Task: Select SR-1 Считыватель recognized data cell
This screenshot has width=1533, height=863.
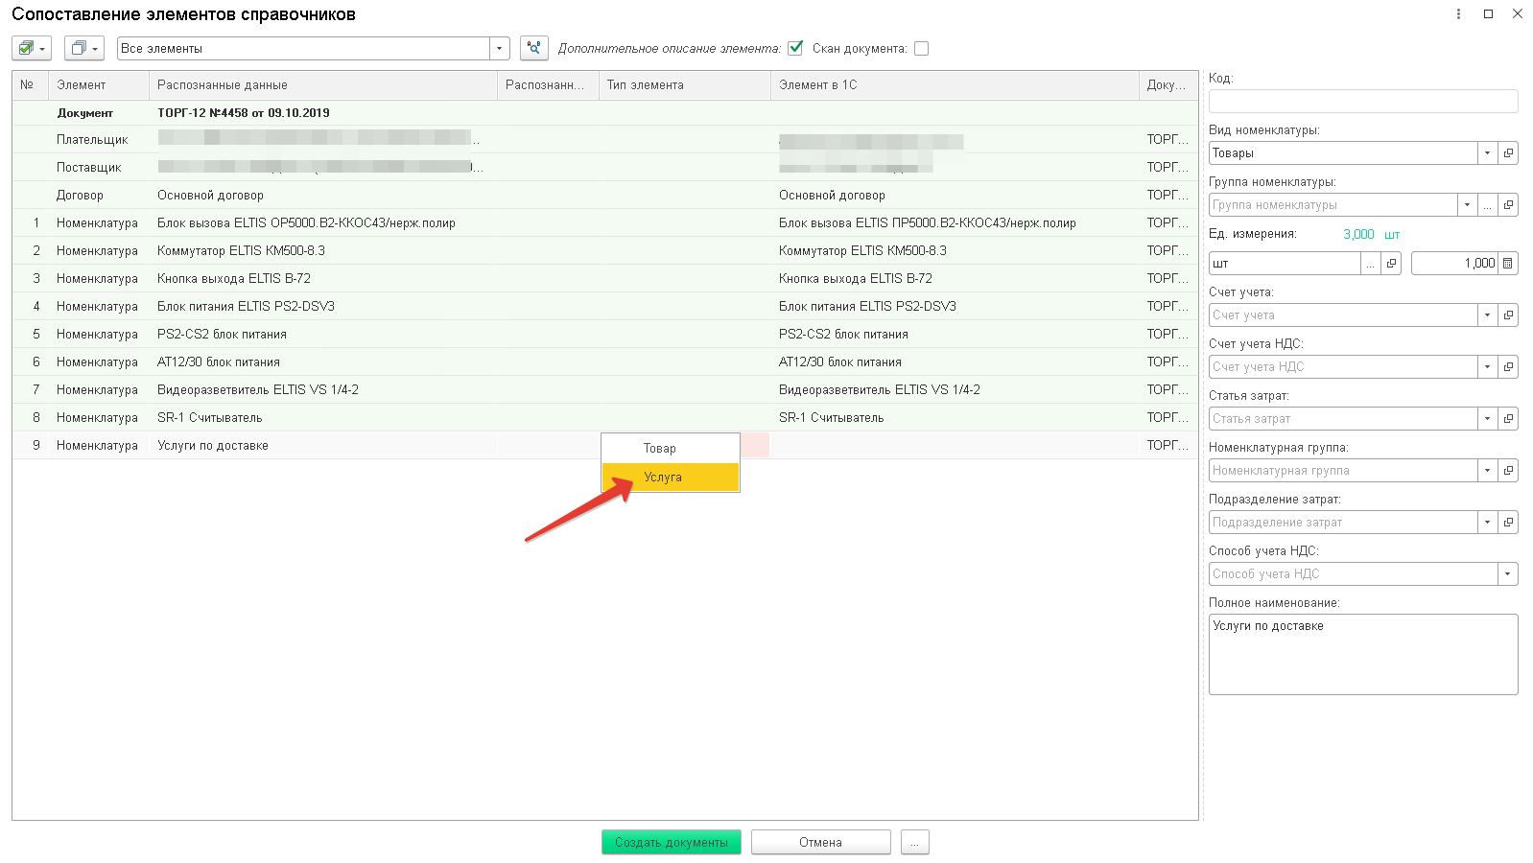Action: point(323,418)
